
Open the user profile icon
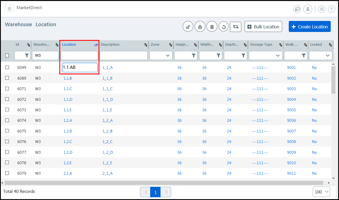pyautogui.click(x=308, y=9)
